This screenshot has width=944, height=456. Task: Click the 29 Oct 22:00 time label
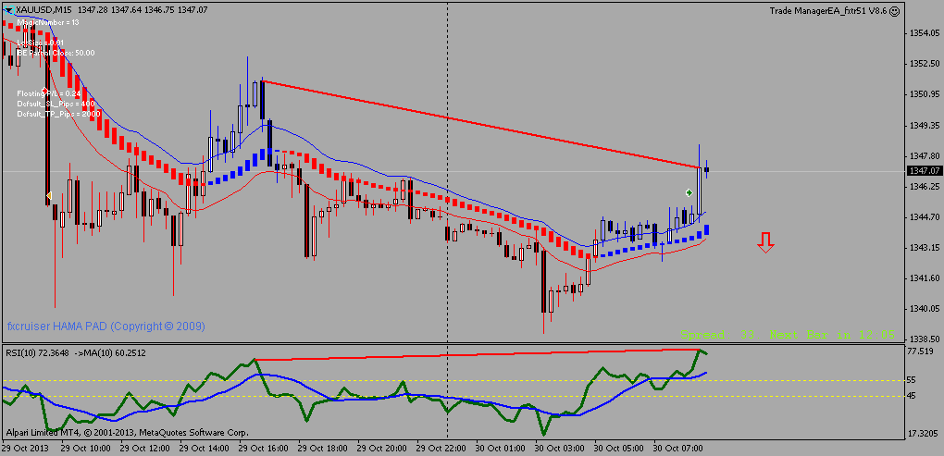pyautogui.click(x=441, y=449)
